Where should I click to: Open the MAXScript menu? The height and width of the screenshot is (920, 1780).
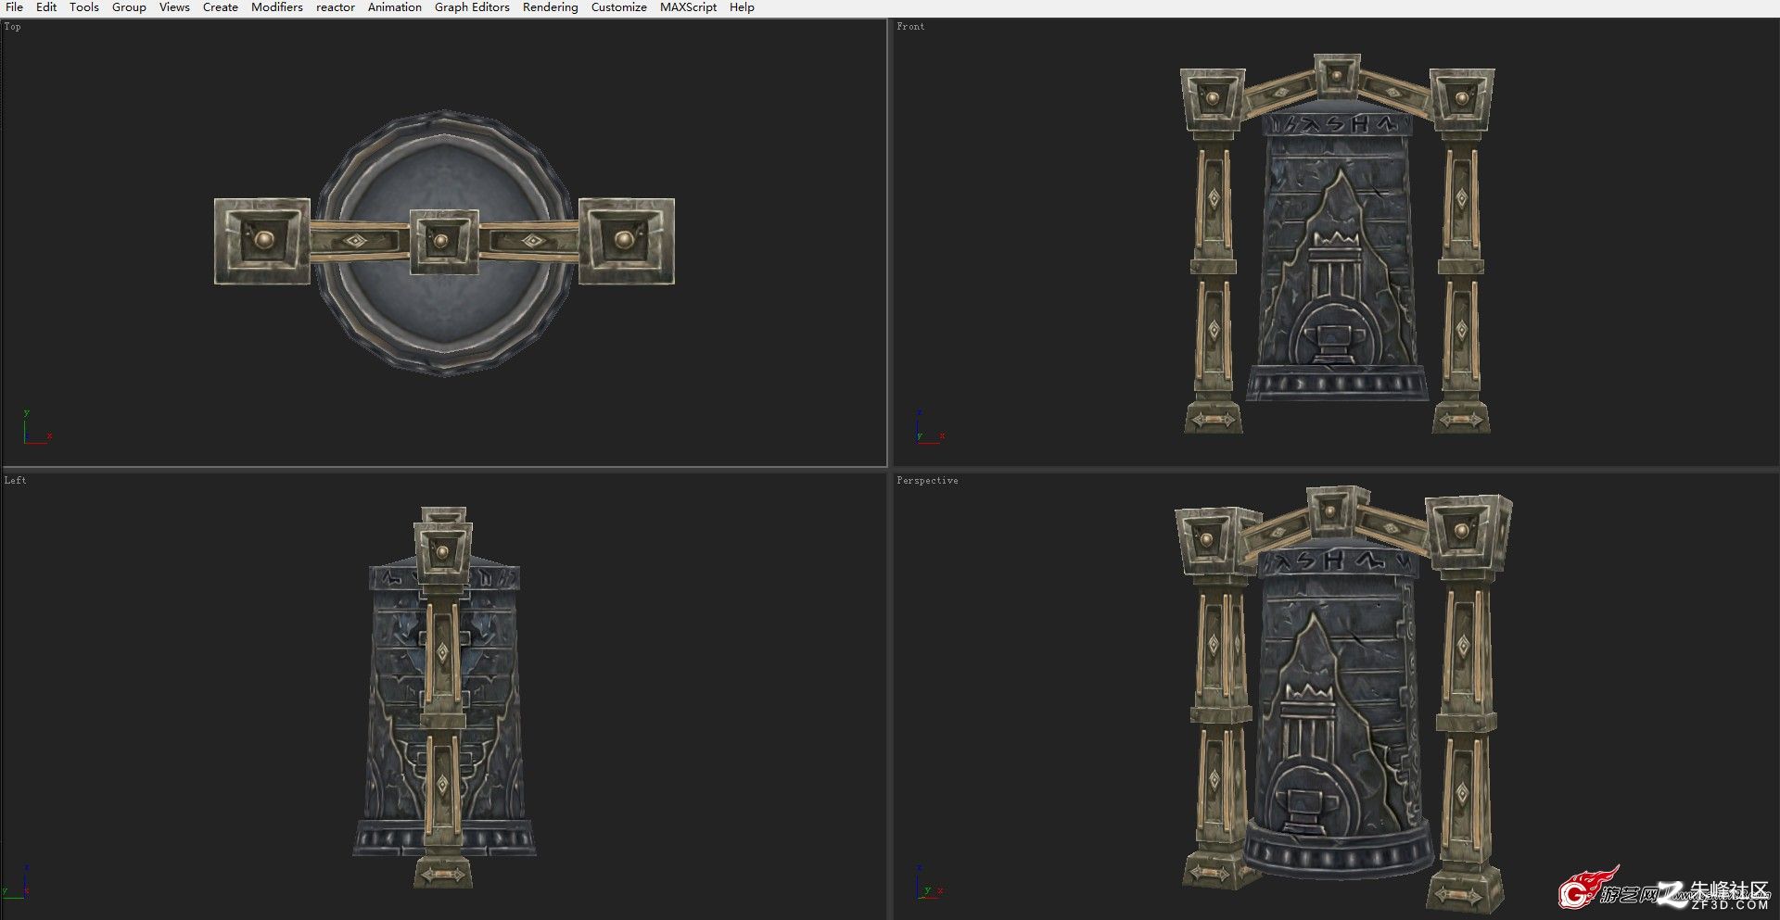tap(688, 7)
